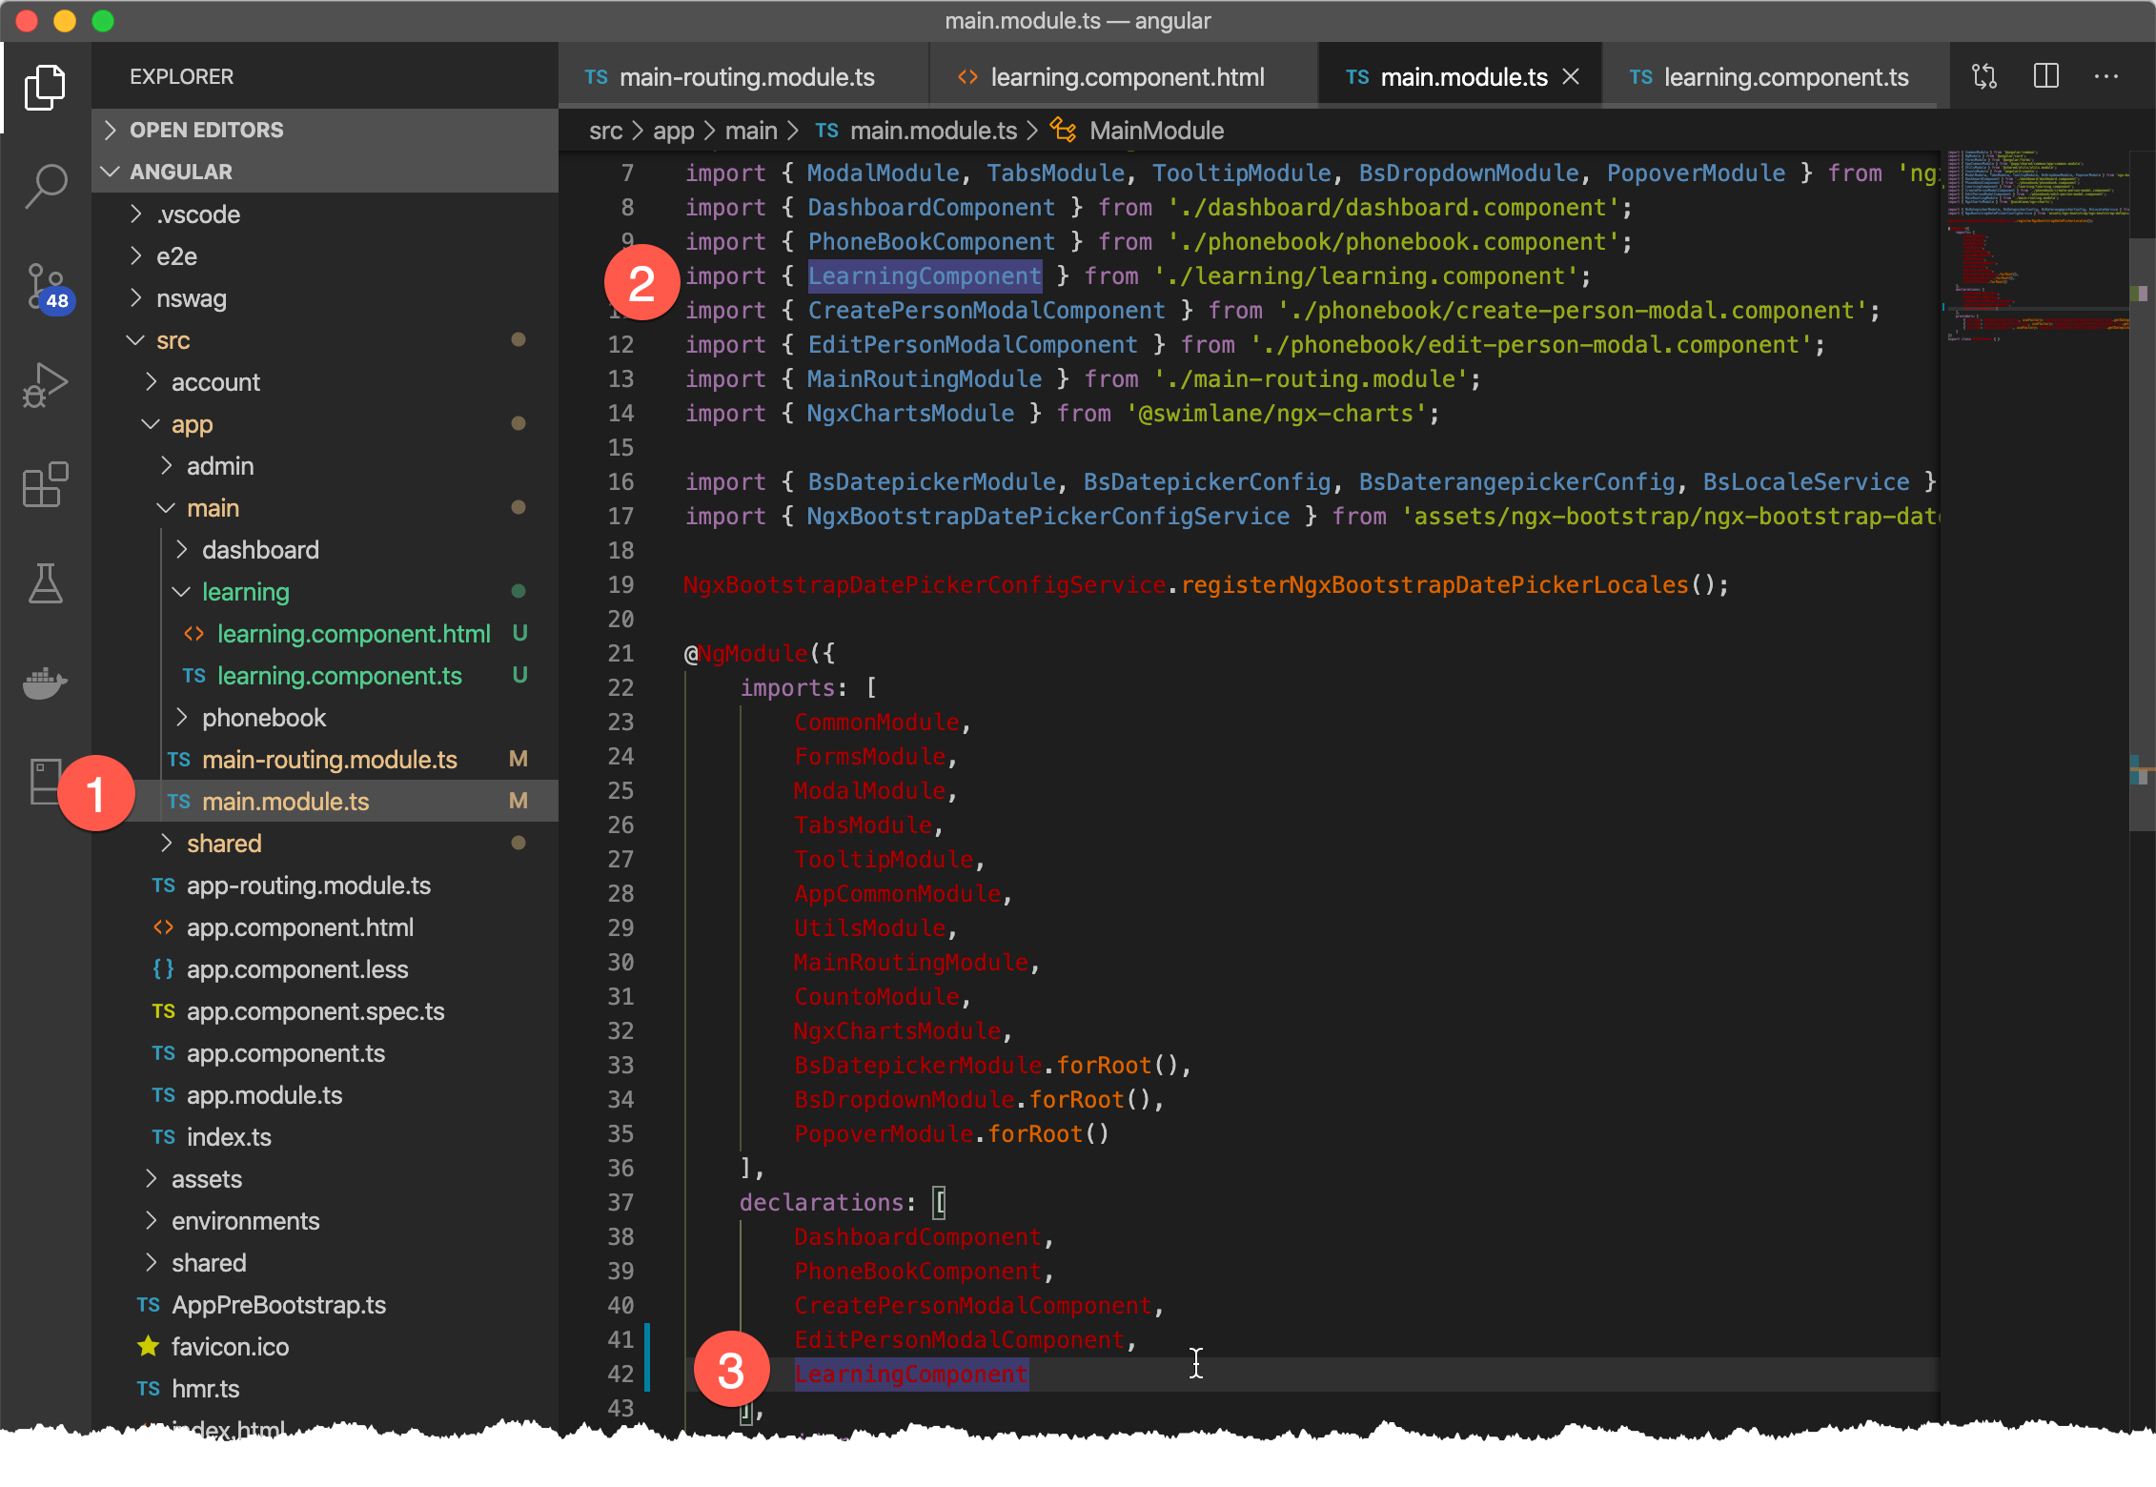The height and width of the screenshot is (1487, 2156).
Task: Collapse the learning folder in explorer
Action: (x=245, y=592)
